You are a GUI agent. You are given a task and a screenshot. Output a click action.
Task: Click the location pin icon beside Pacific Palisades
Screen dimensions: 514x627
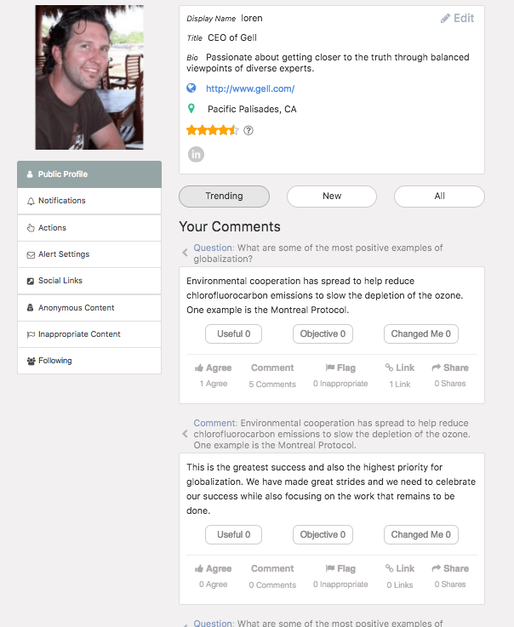[191, 109]
